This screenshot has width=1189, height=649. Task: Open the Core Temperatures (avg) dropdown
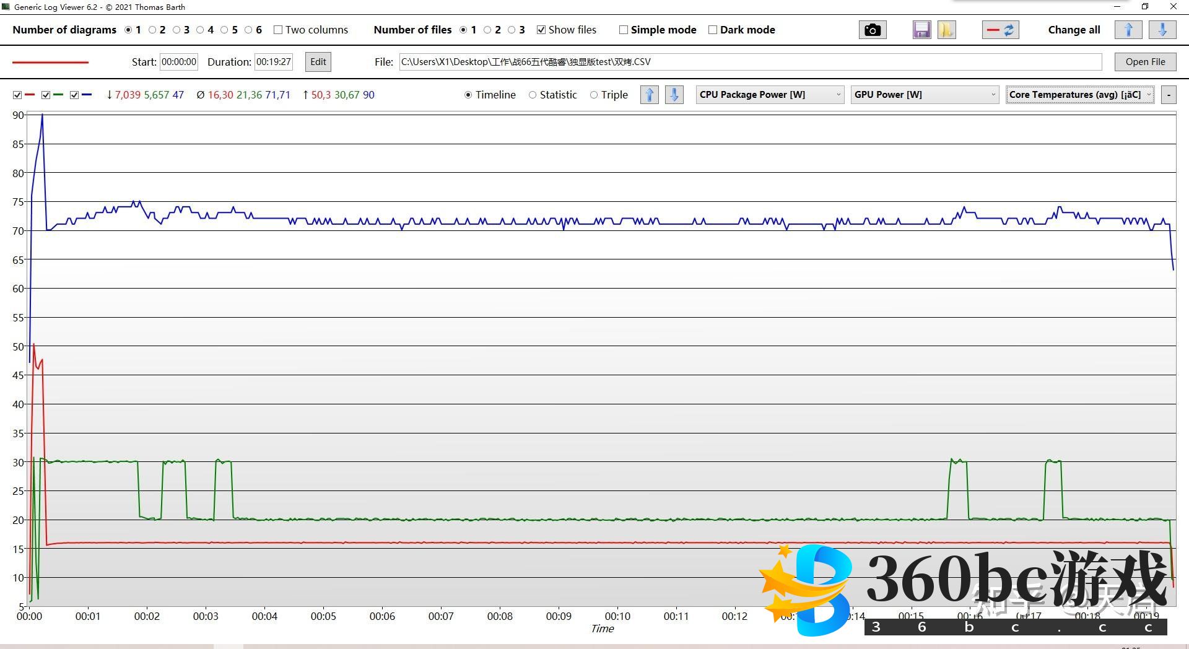tap(1079, 95)
